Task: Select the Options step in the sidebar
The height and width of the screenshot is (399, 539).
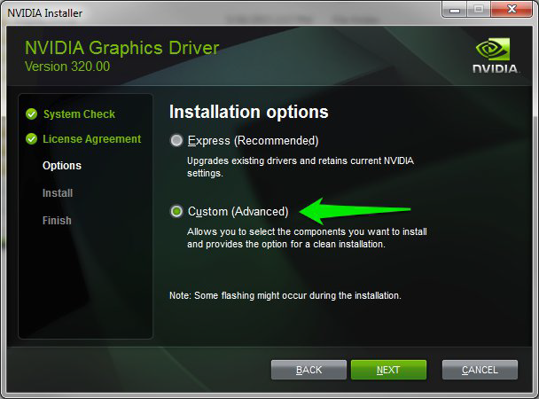Action: pos(62,166)
